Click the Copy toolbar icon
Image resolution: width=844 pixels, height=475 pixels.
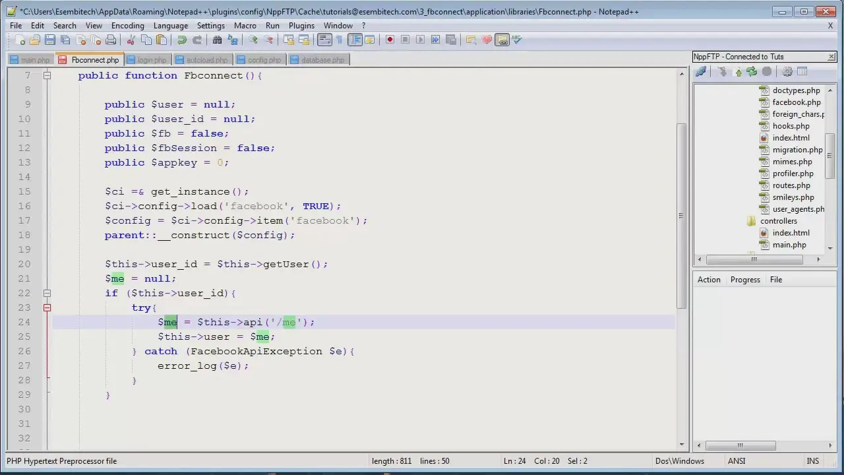[146, 40]
